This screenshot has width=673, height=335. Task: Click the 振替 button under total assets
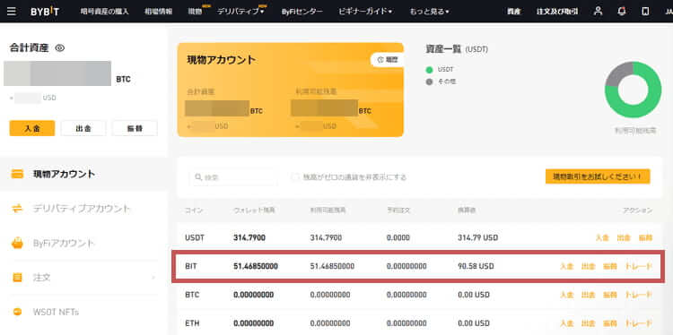[x=135, y=128]
